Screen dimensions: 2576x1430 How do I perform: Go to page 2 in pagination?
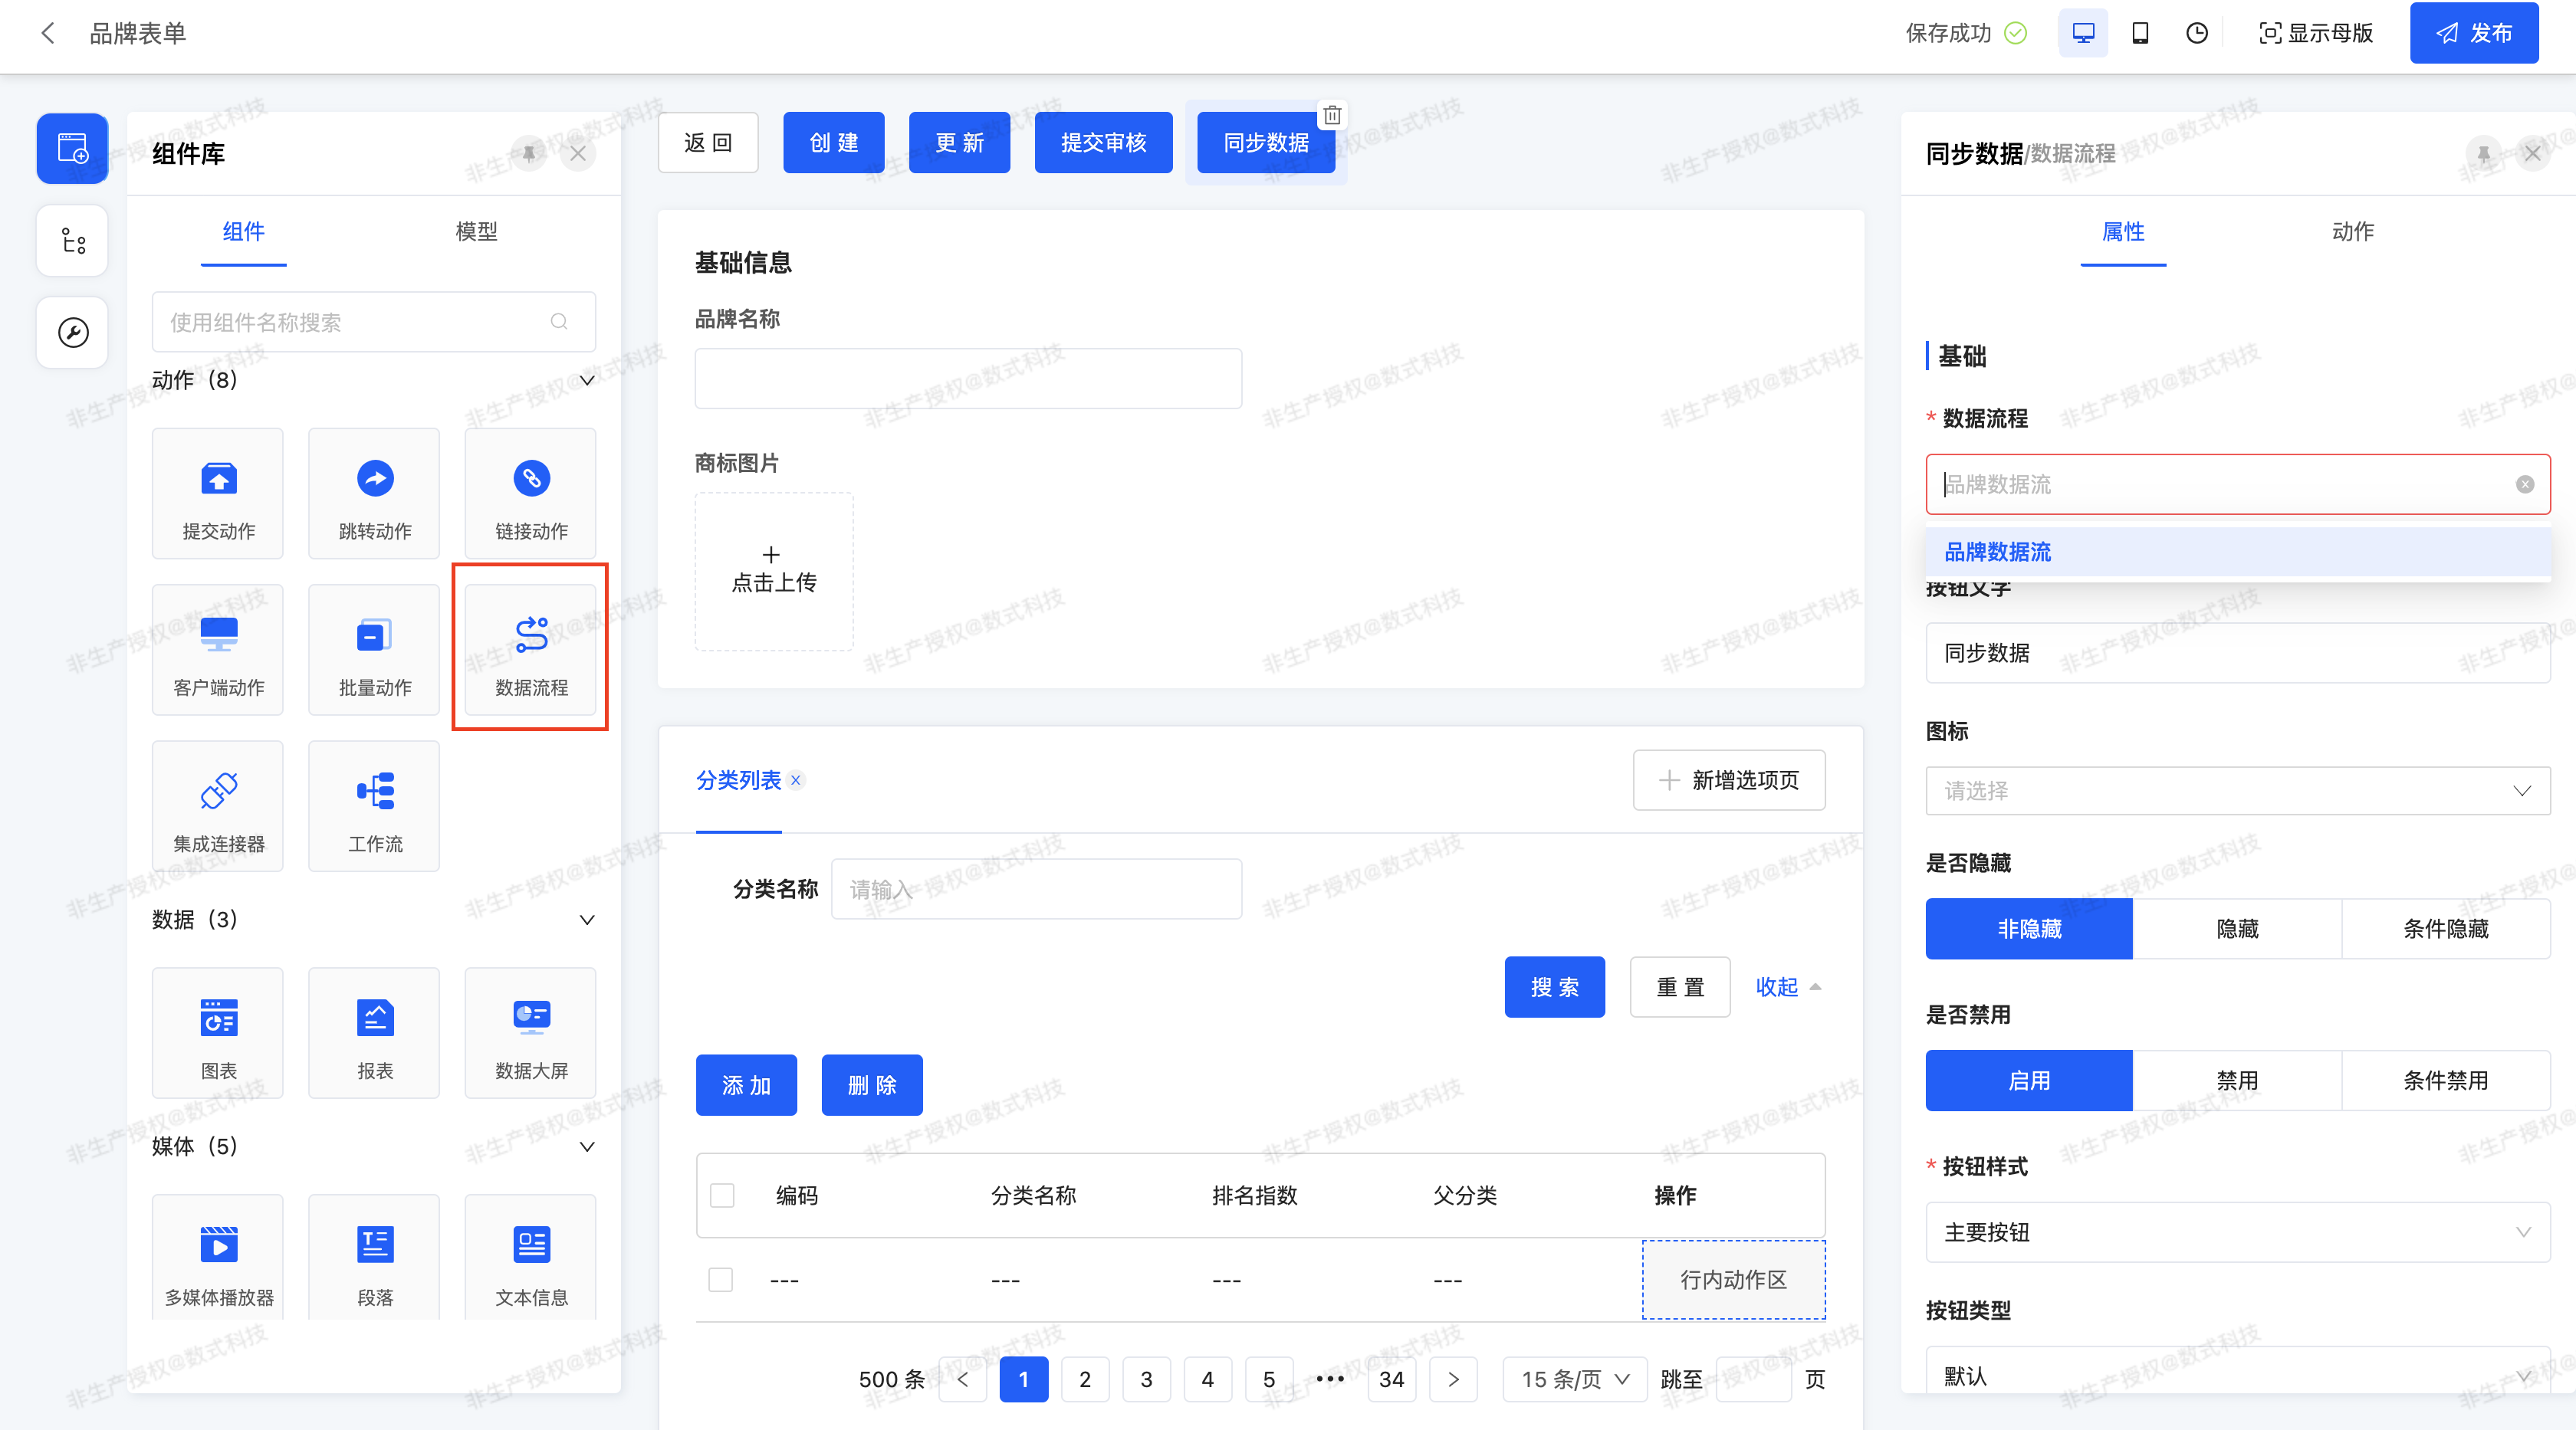(x=1085, y=1379)
